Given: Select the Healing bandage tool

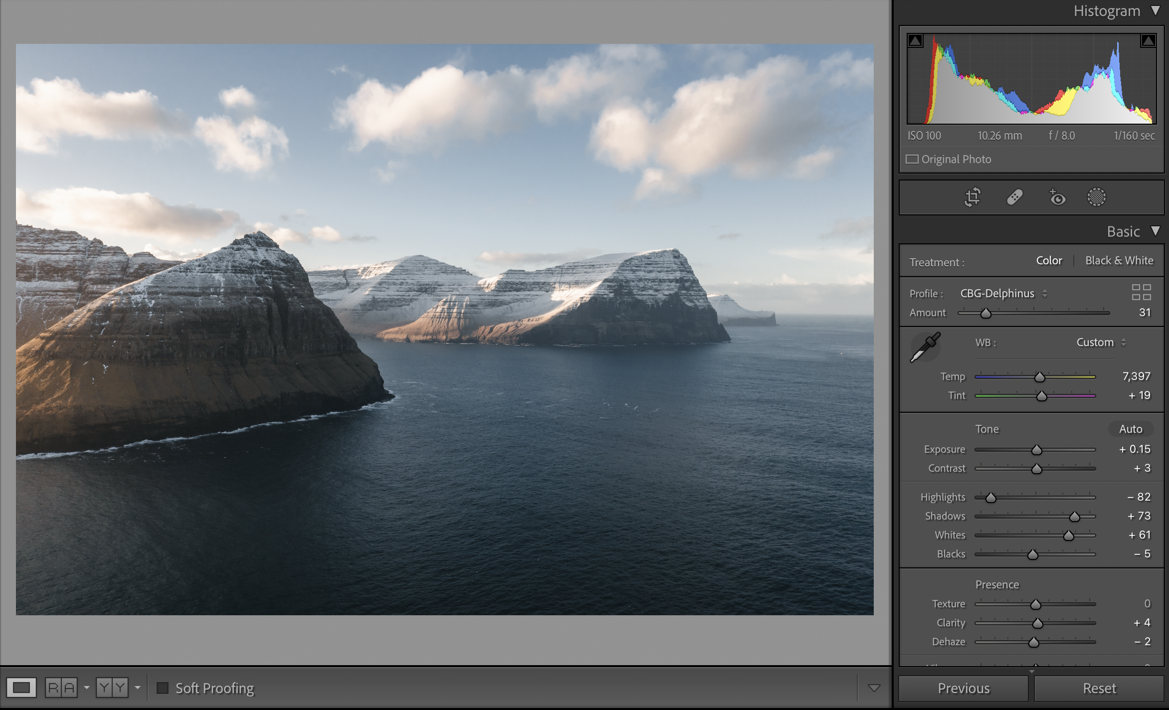Looking at the screenshot, I should pyautogui.click(x=1014, y=197).
